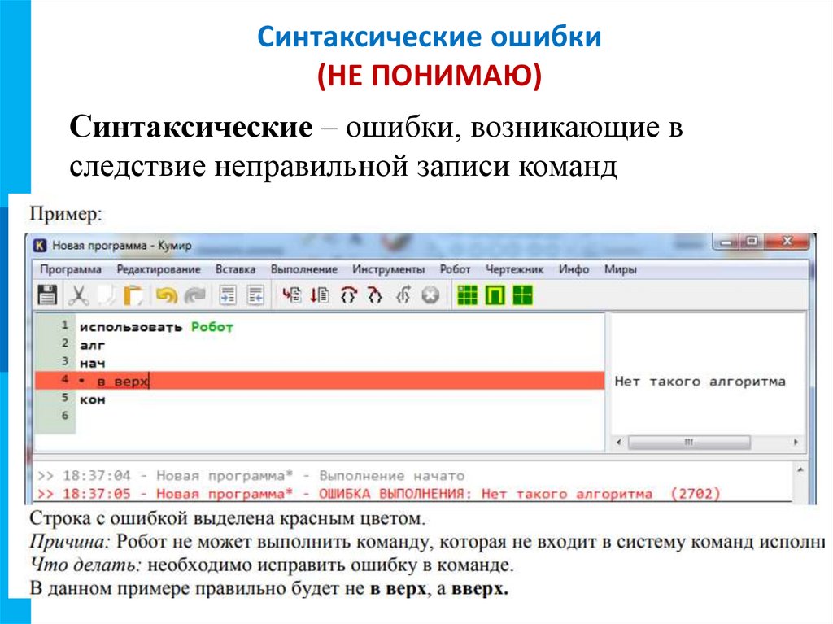Open the Робот menu

pyautogui.click(x=453, y=268)
